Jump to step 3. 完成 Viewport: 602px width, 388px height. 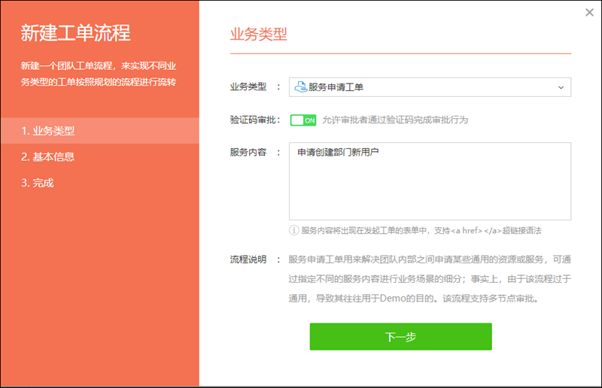point(38,183)
